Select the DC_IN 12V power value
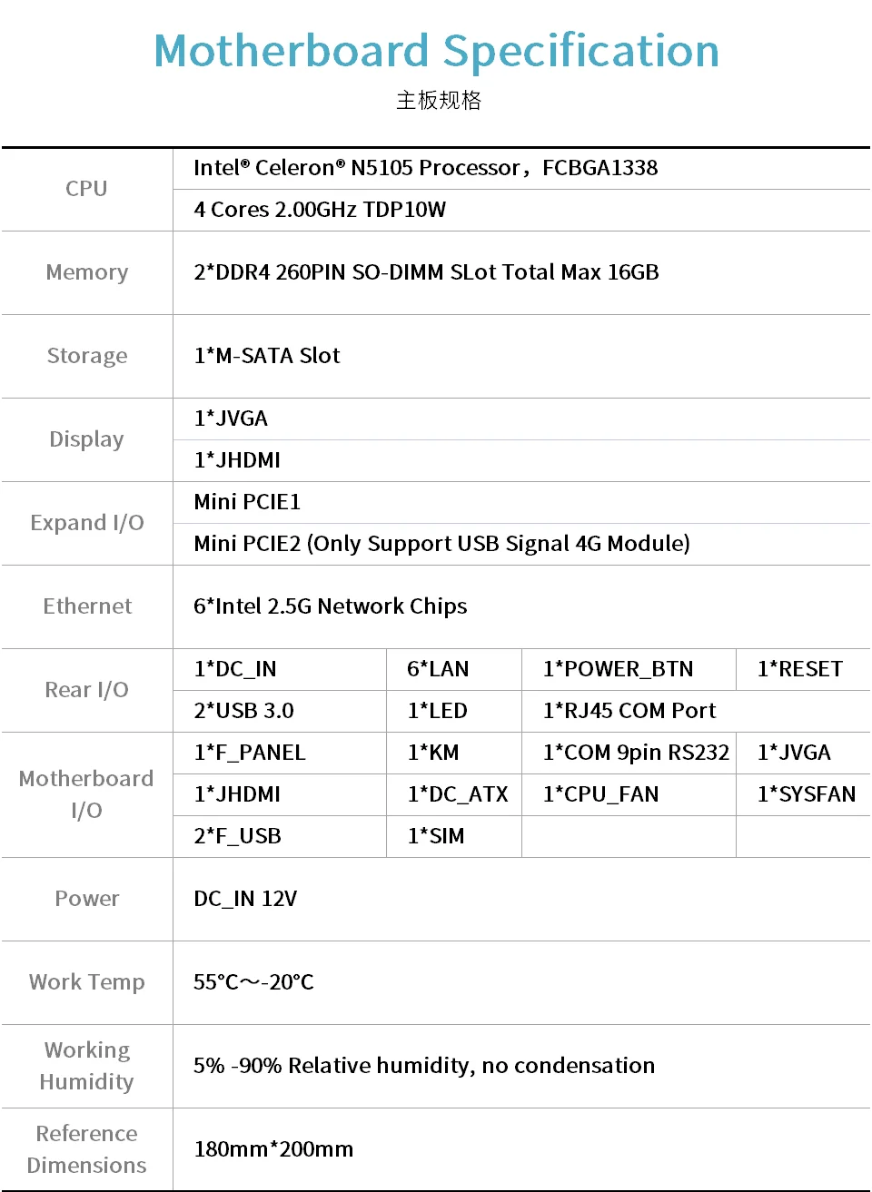Viewport: 872px width, 1192px height. pyautogui.click(x=245, y=899)
